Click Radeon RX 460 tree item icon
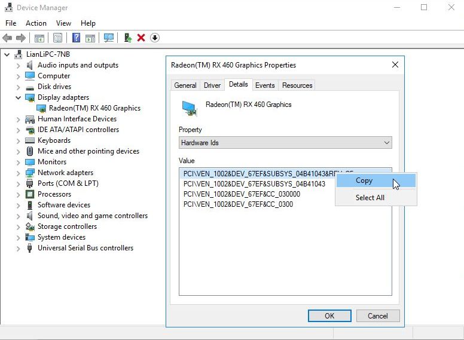The width and height of the screenshot is (464, 340). pos(41,109)
